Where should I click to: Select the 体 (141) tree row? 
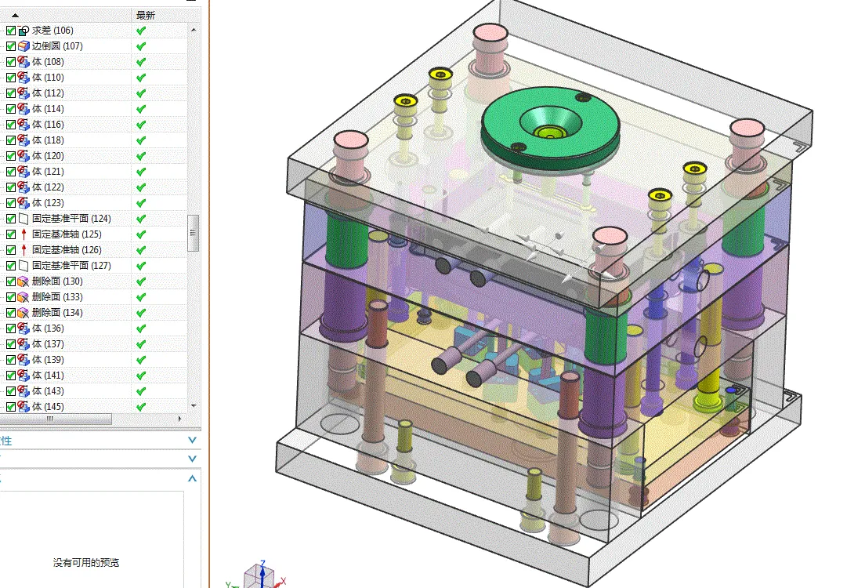tap(94, 376)
